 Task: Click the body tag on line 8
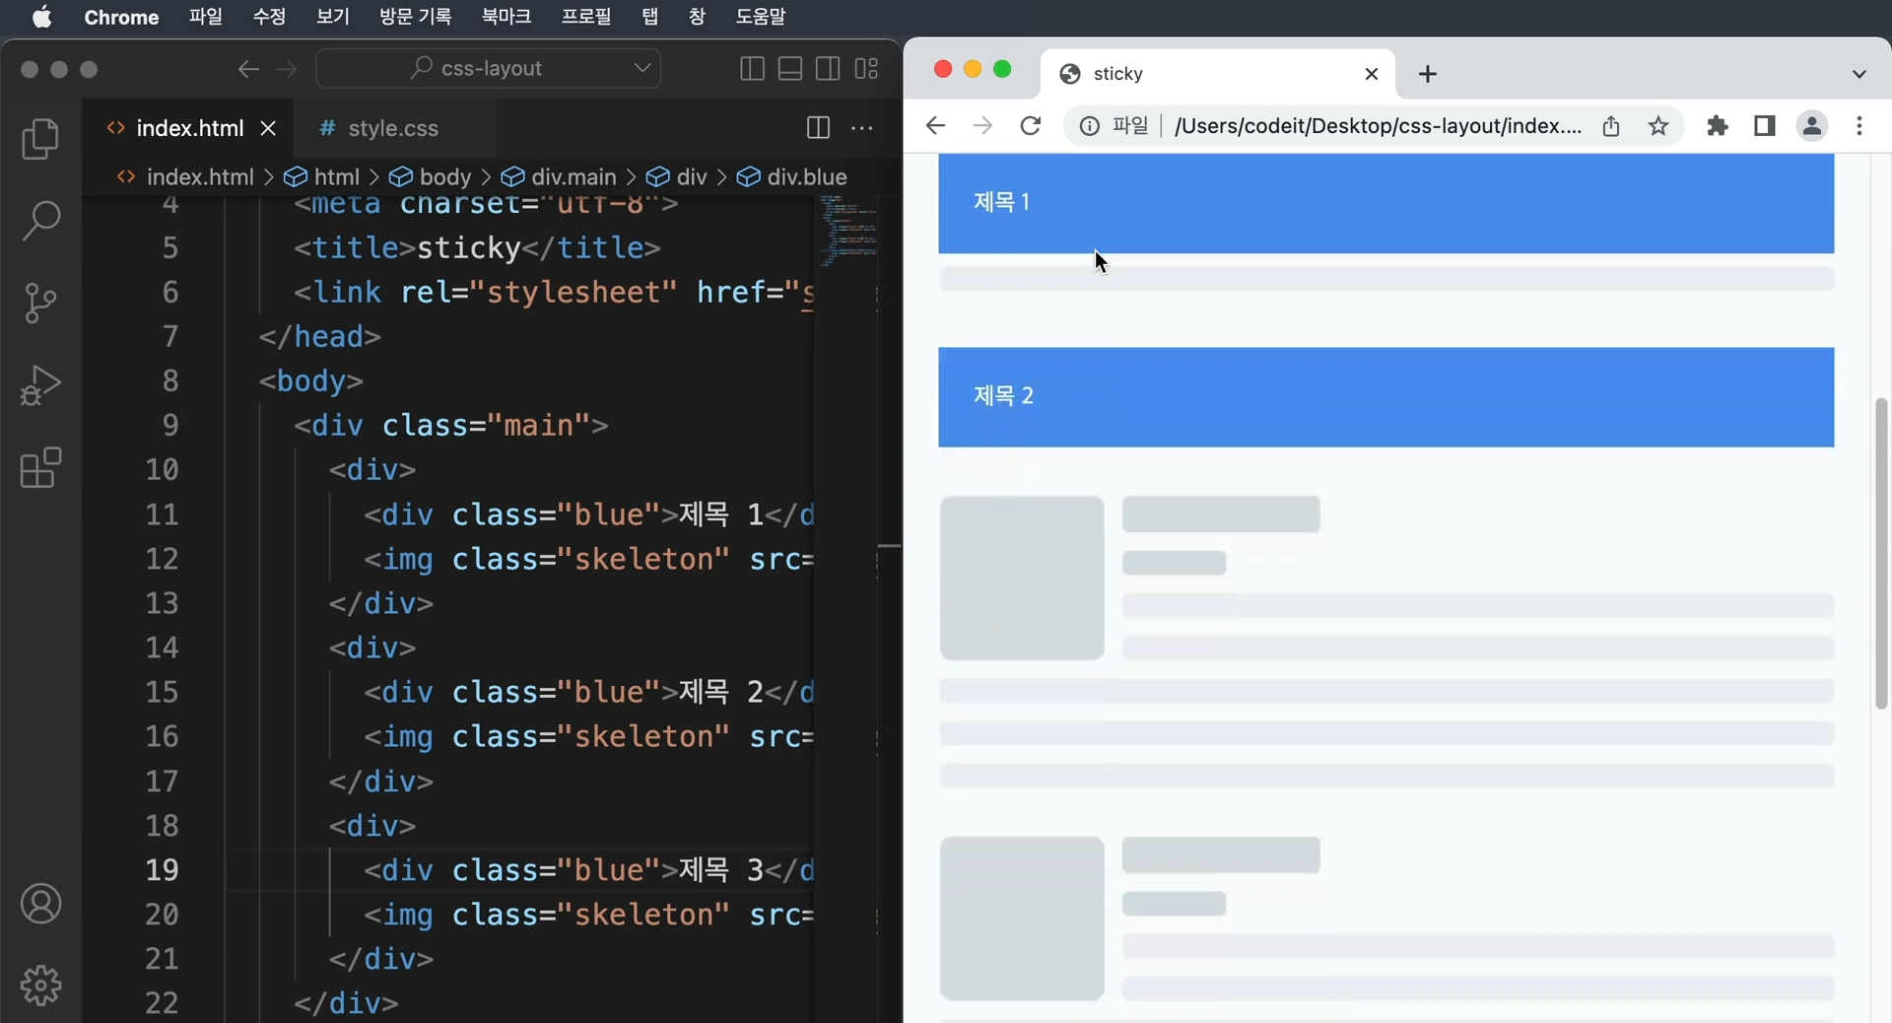tap(311, 381)
